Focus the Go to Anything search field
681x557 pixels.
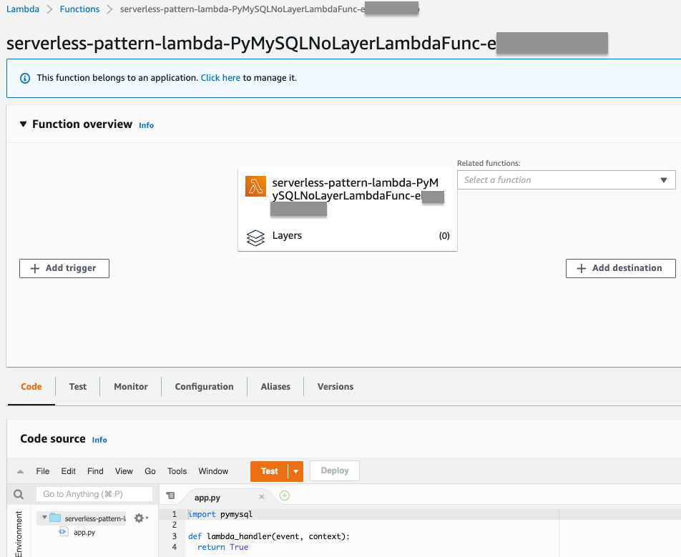[x=94, y=494]
